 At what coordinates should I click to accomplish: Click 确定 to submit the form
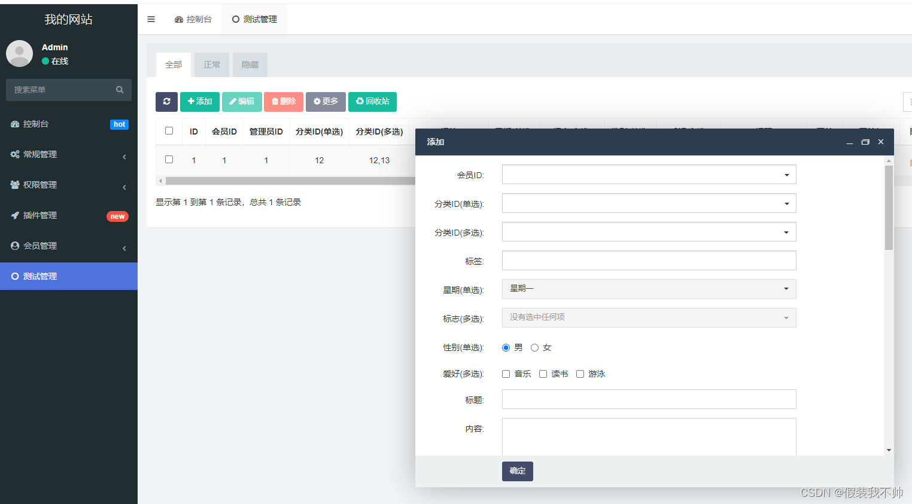pyautogui.click(x=518, y=471)
